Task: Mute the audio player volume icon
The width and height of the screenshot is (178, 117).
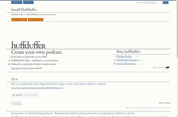Action: click(x=34, y=95)
